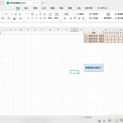Screen dimensions: 123x123
Task: Switch to the 开始 ribbon tab
Action: tap(18, 8)
